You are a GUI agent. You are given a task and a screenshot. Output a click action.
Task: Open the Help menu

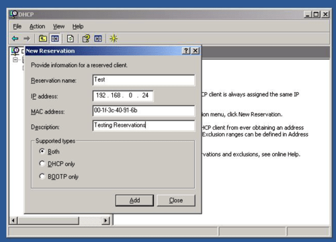coord(78,26)
